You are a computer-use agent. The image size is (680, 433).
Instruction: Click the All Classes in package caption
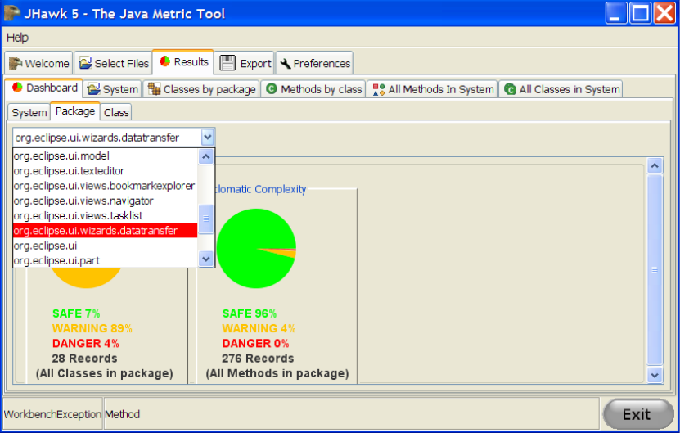(105, 373)
